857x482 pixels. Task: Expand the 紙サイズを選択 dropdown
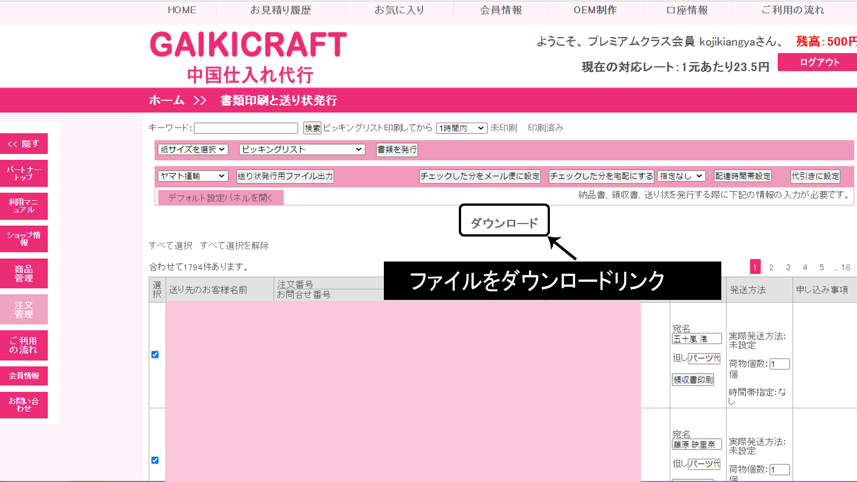[192, 150]
